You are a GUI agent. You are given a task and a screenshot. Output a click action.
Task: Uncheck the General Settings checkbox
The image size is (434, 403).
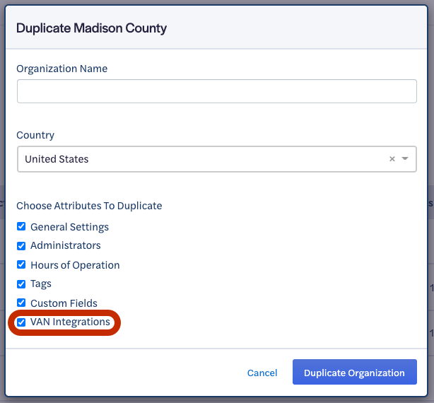[21, 227]
